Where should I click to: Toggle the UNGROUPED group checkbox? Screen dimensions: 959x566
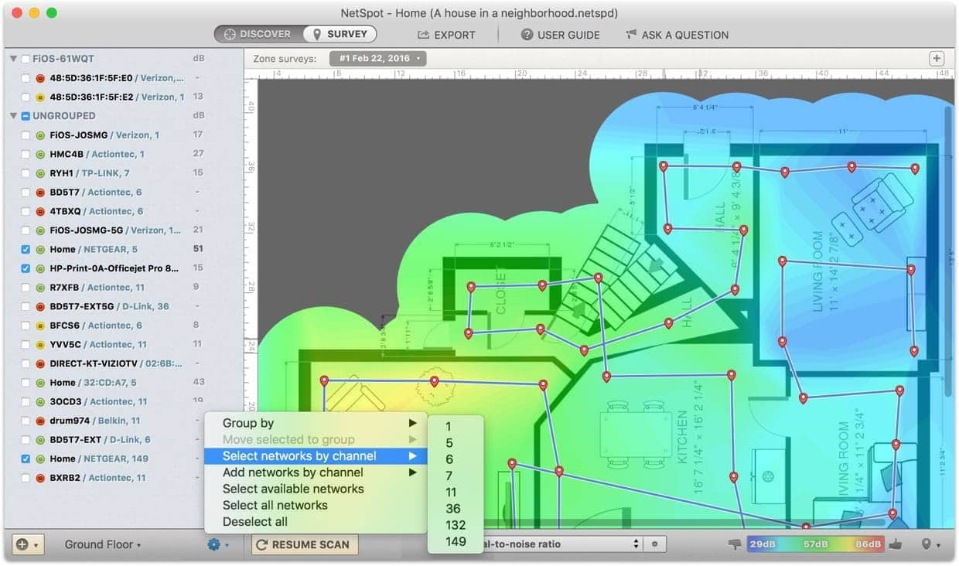coord(26,116)
